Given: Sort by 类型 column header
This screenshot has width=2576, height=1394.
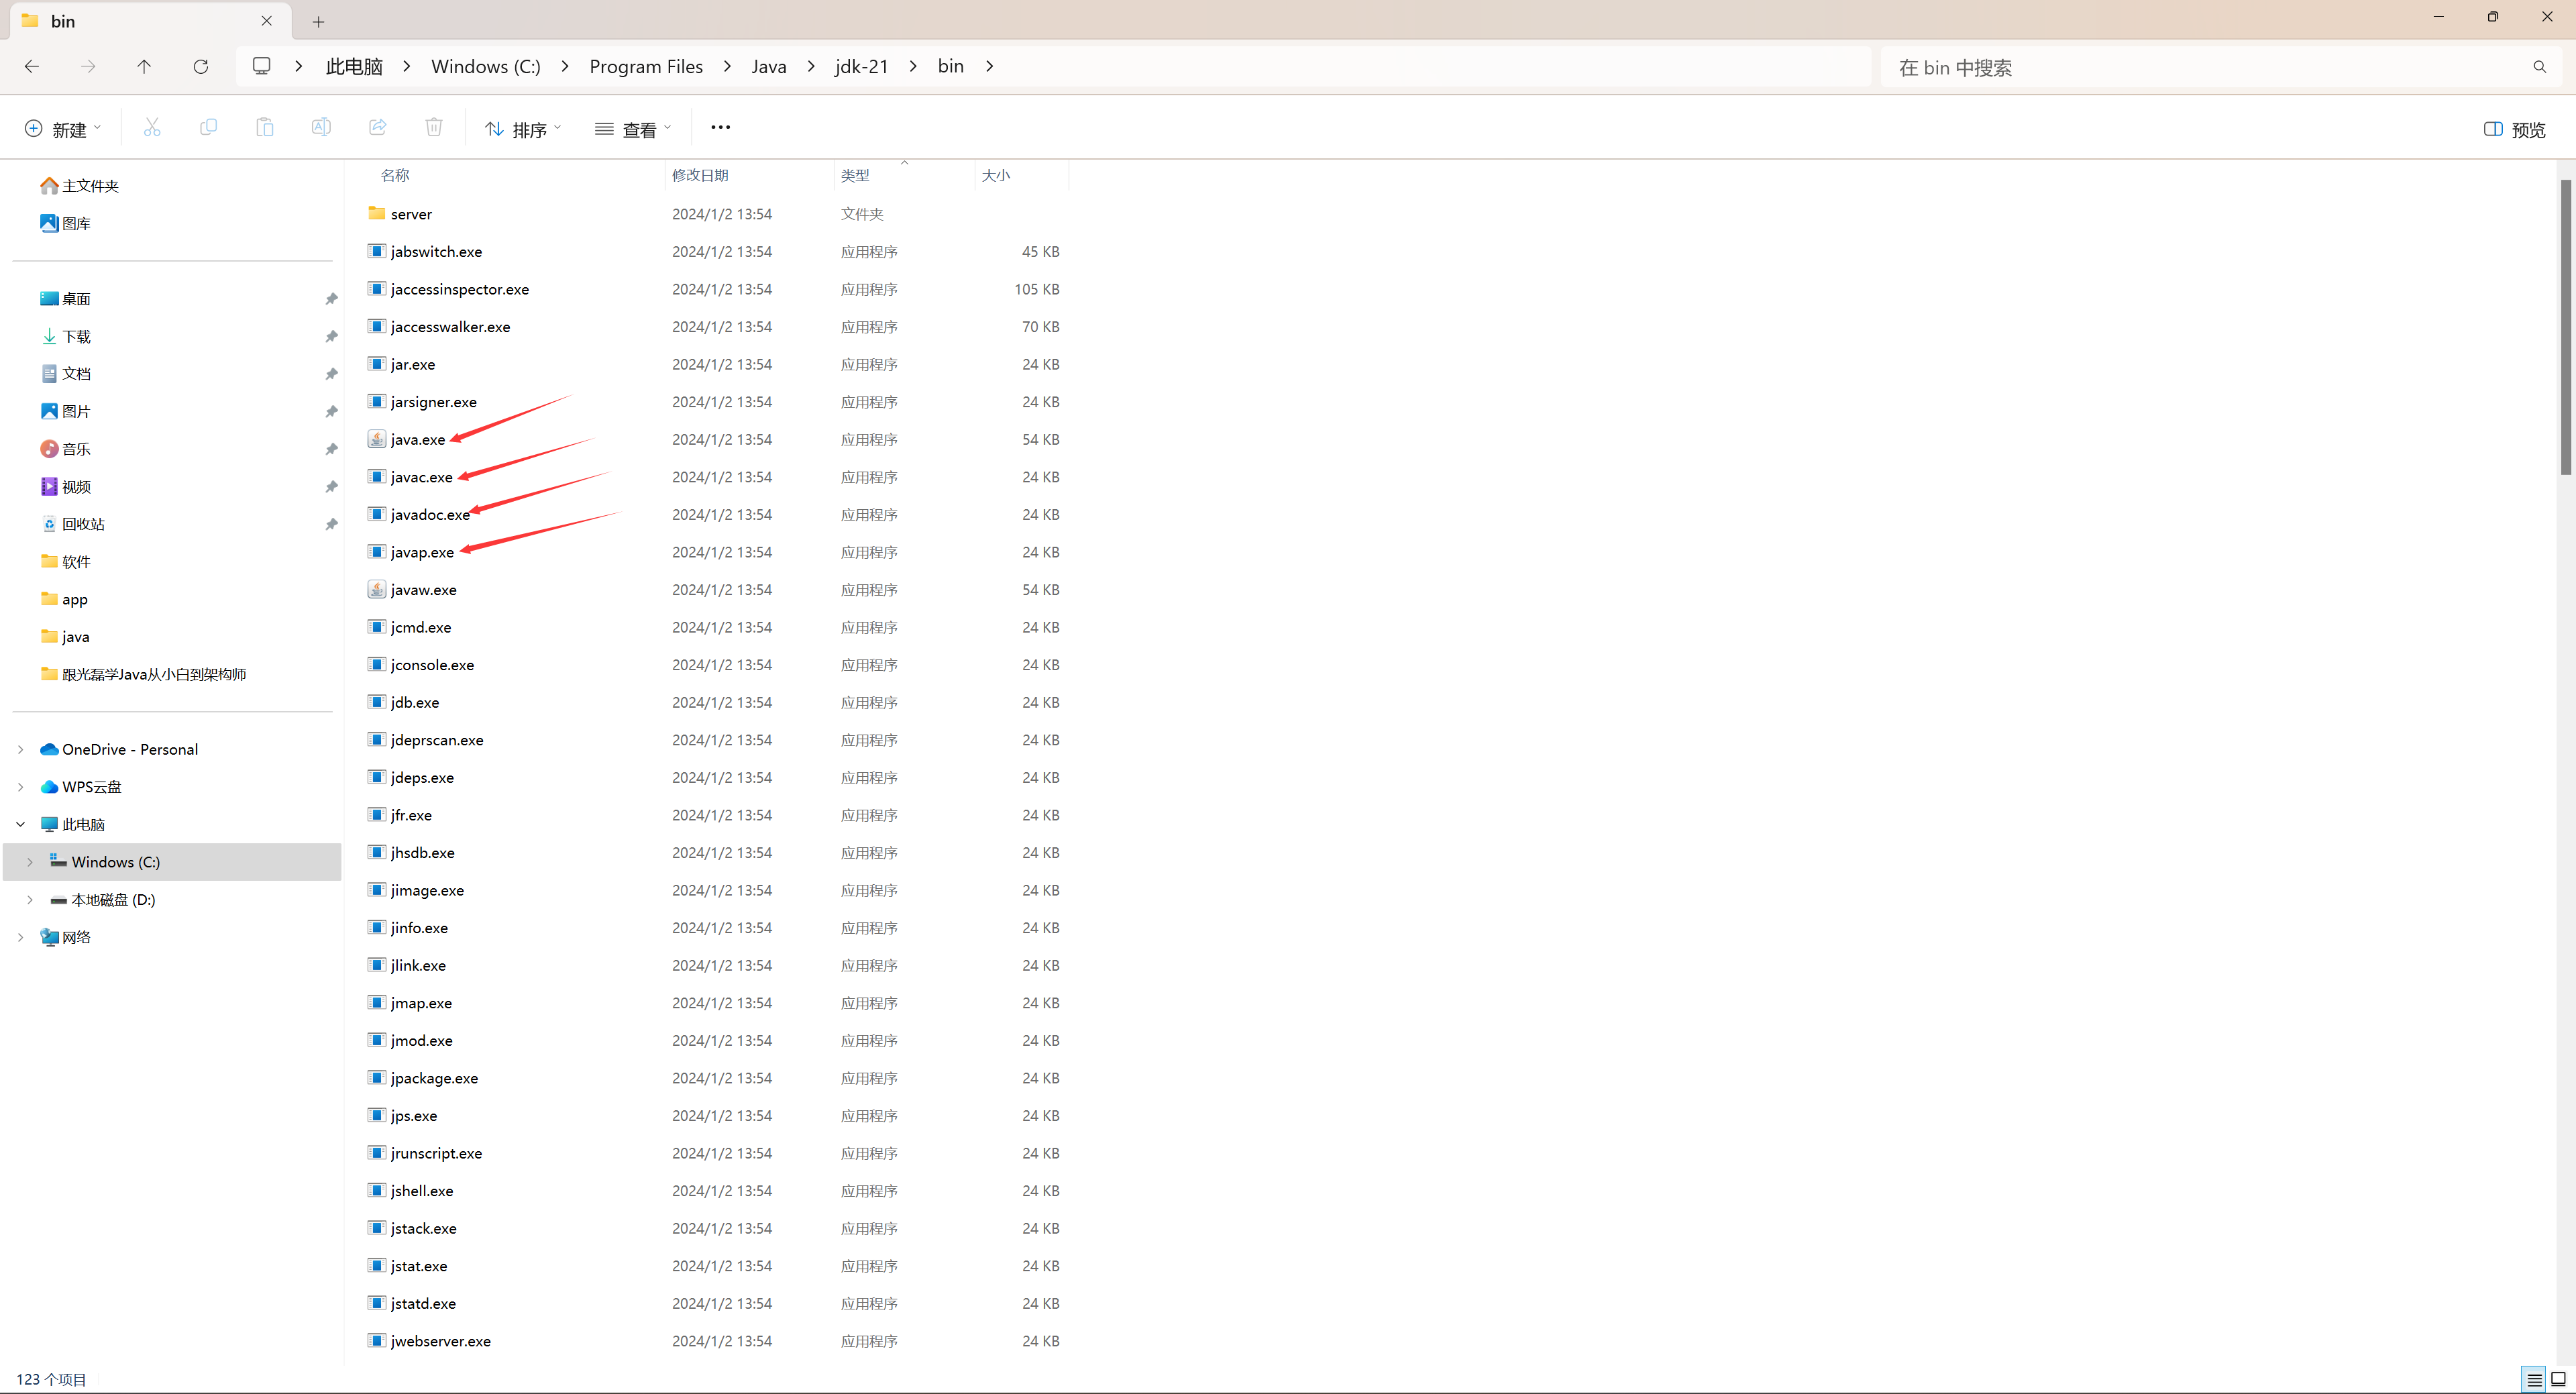Looking at the screenshot, I should tap(855, 175).
